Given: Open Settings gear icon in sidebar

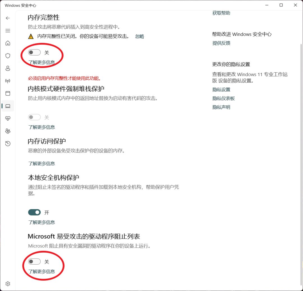Looking at the screenshot, I should click(x=8, y=283).
